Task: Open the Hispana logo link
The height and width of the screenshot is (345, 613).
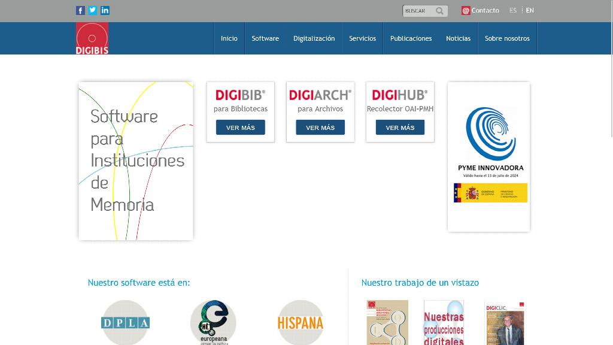Action: coord(301,323)
